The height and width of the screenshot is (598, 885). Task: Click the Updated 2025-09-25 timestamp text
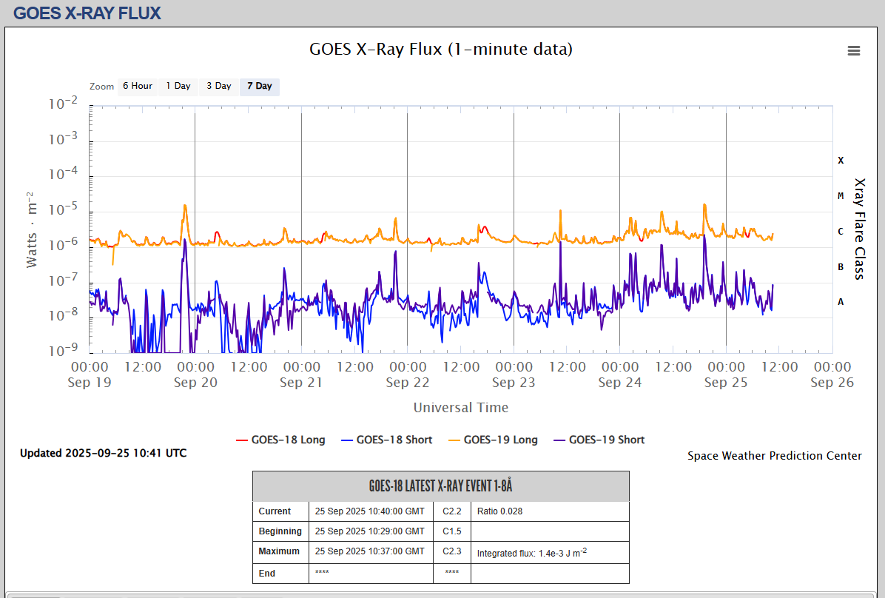pyautogui.click(x=103, y=453)
